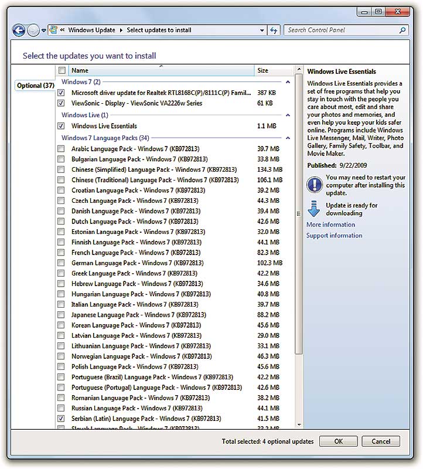423x469 pixels.
Task: Click the OK button
Action: (x=339, y=441)
